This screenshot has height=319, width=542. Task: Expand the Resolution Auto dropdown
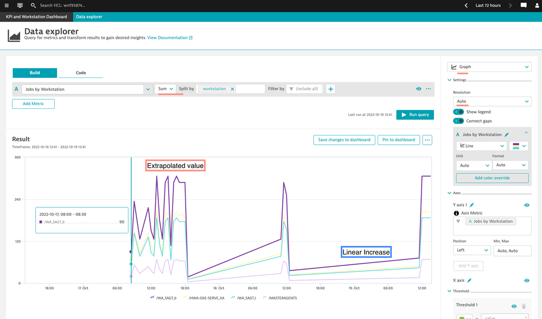[x=492, y=101]
